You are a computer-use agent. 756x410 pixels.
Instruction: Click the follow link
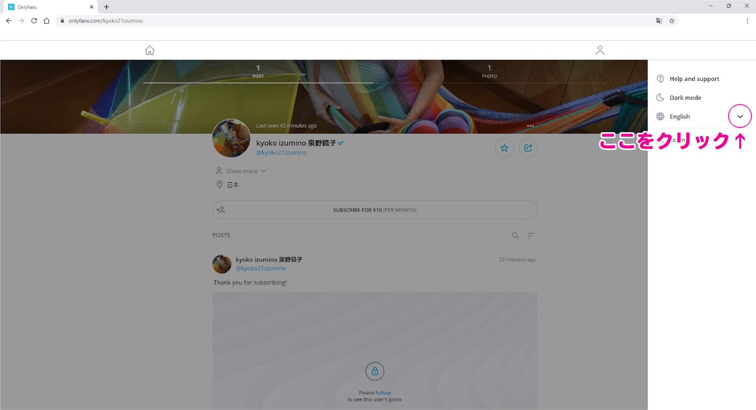coord(383,393)
